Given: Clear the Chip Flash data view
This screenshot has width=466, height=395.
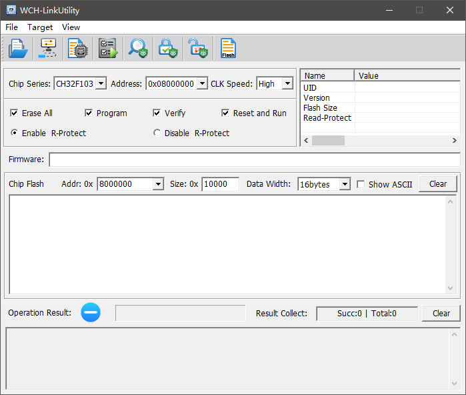Looking at the screenshot, I should [438, 183].
